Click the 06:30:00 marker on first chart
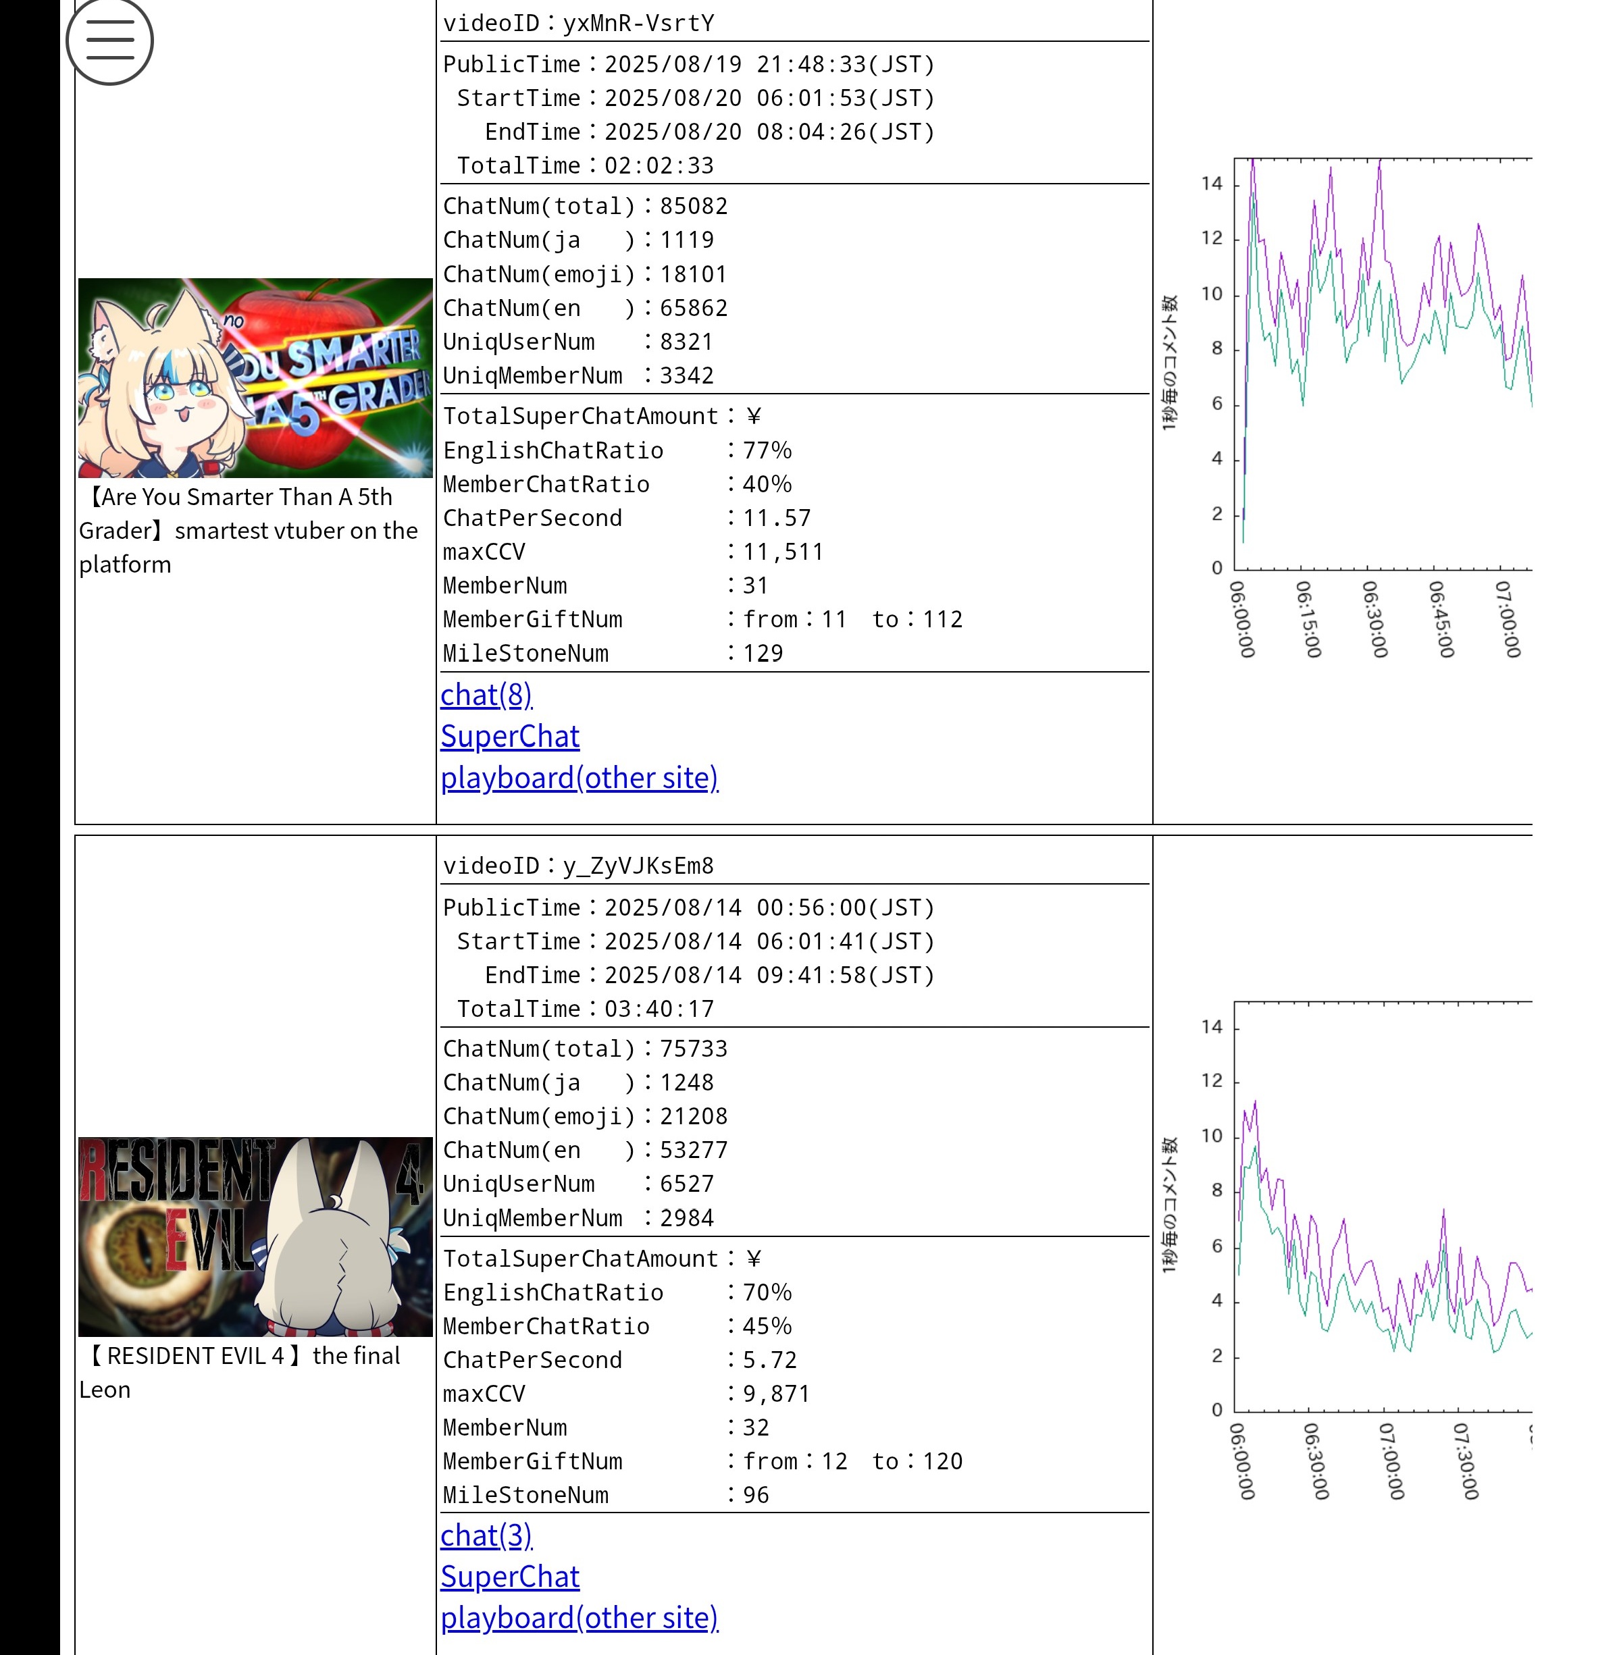This screenshot has height=1655, width=1621. tap(1374, 619)
